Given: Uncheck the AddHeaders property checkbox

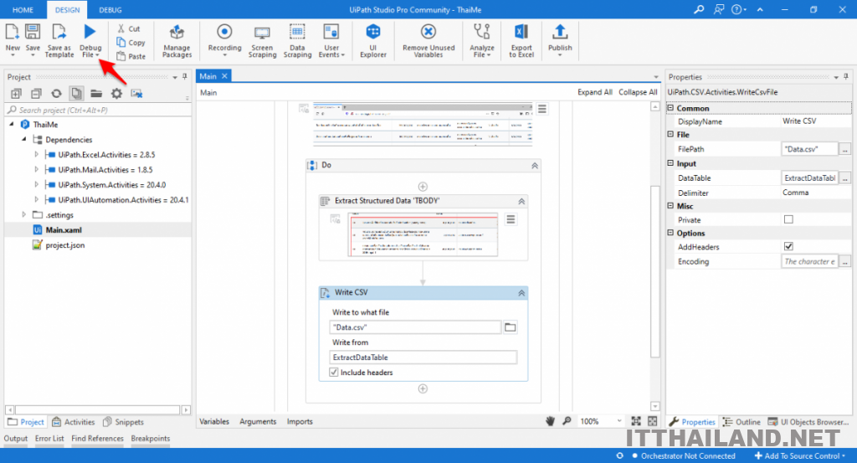Looking at the screenshot, I should pyautogui.click(x=788, y=246).
